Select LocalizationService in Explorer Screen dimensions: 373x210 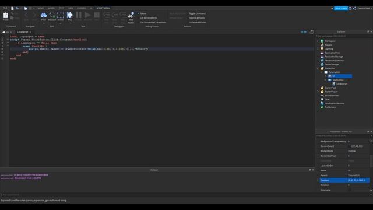point(334,103)
